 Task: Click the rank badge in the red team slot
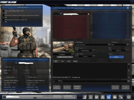point(61,14)
